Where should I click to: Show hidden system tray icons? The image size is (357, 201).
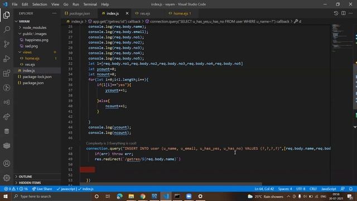point(288,197)
